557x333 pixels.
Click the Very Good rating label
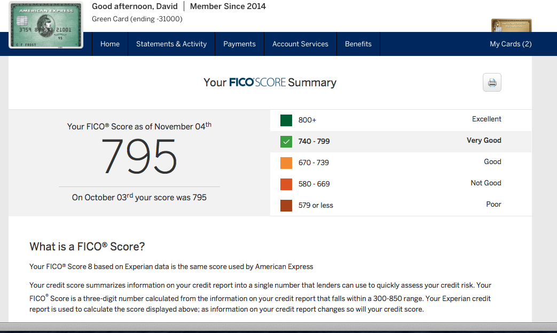484,141
